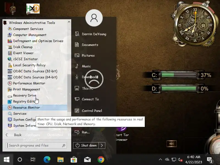The width and height of the screenshot is (220, 165).
Task: Click the Performance Monitor gauge icon
Action: tap(10, 83)
